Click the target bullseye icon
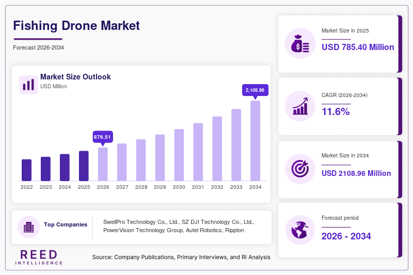 (300, 169)
